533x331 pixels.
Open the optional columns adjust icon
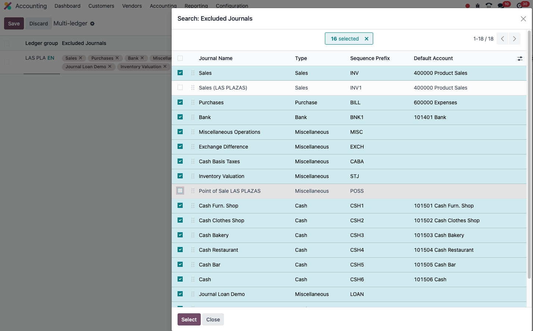(x=520, y=59)
